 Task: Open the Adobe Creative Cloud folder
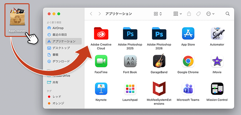(101, 34)
